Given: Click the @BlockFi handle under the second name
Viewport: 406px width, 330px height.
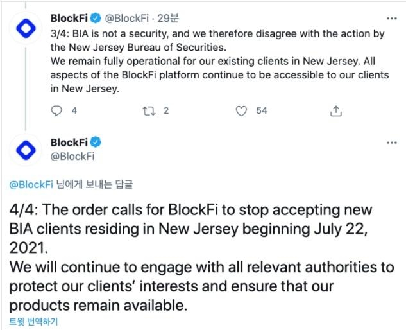Looking at the screenshot, I should pos(72,156).
